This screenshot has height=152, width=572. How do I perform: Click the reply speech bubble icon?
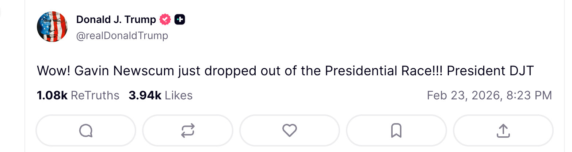(x=86, y=130)
